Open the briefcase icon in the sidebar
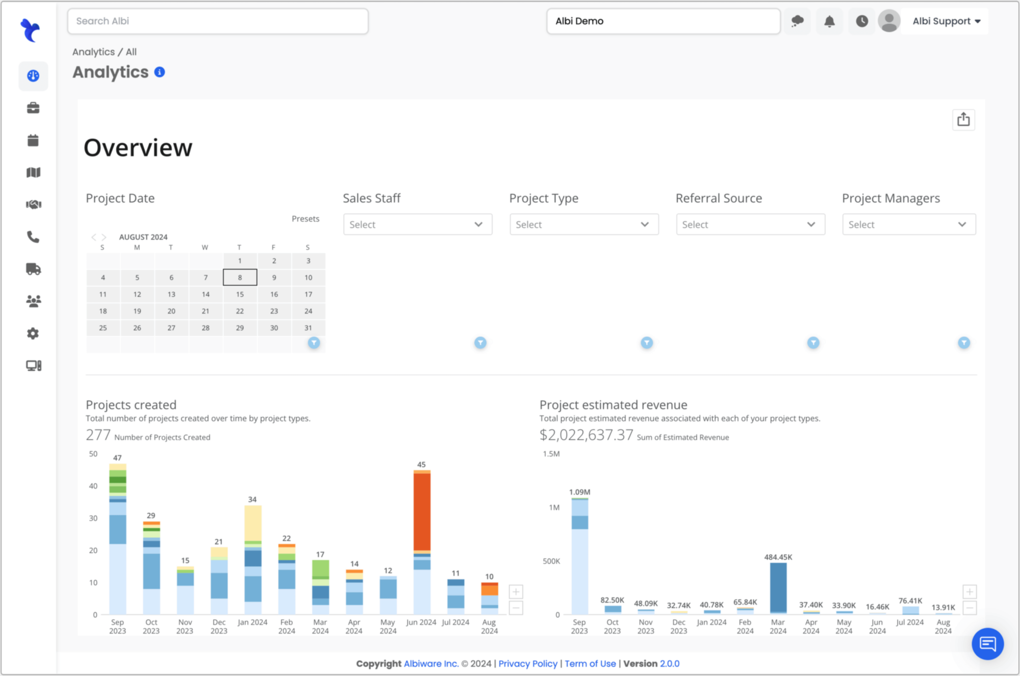 (33, 108)
